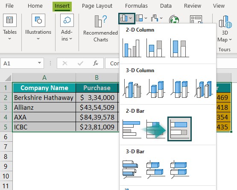Screen dimensions: 237x190
Task: Expand the Illustrations group
Action: [38, 27]
